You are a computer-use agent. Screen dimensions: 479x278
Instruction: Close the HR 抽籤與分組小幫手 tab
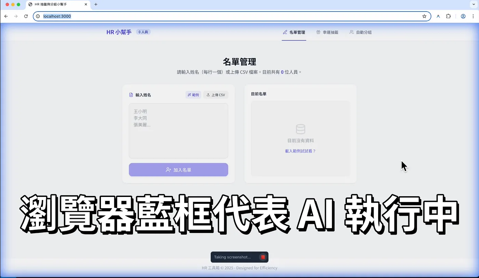pos(86,4)
